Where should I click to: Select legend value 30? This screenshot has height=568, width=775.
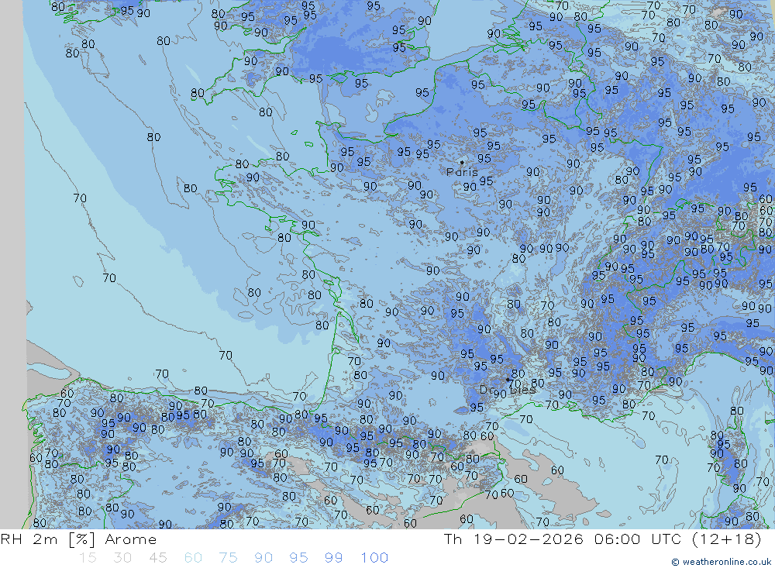tap(122, 558)
